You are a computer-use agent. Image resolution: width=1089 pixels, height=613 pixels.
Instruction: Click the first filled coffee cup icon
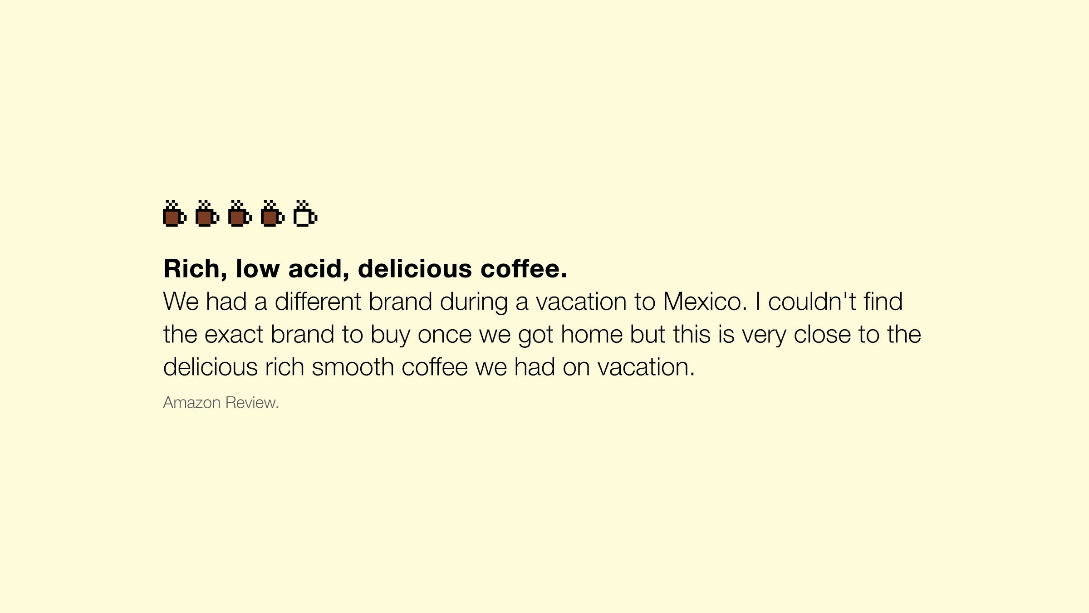174,214
